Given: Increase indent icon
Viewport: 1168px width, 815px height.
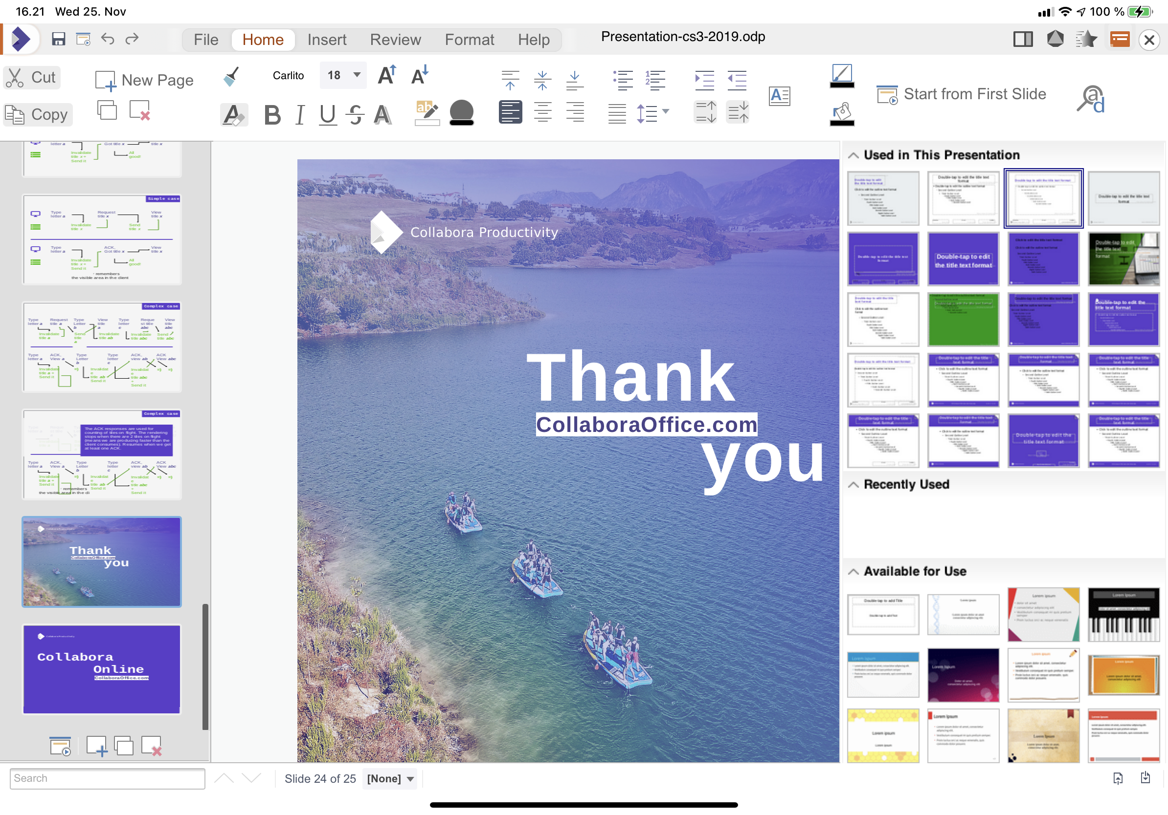Looking at the screenshot, I should [x=704, y=80].
